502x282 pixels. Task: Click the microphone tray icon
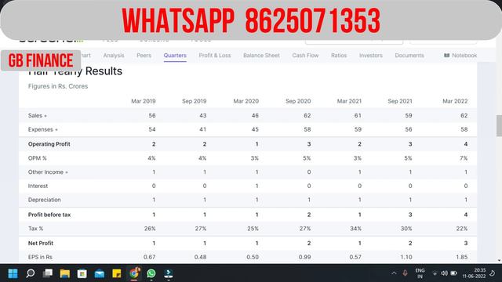[x=405, y=273]
